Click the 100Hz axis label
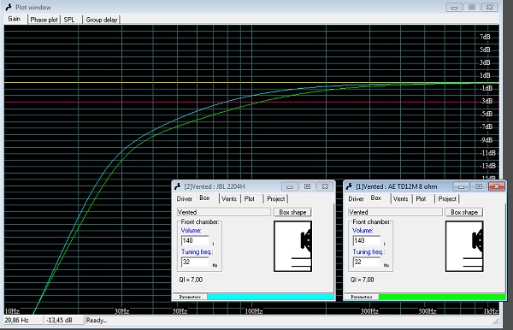 click(254, 311)
